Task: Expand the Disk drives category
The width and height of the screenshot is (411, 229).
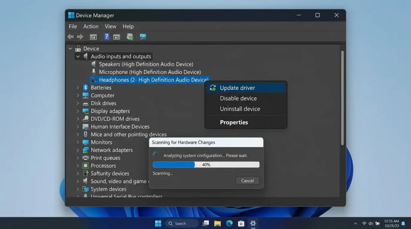Action: click(78, 103)
